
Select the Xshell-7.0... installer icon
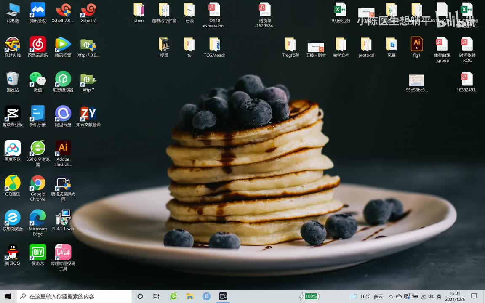(63, 13)
